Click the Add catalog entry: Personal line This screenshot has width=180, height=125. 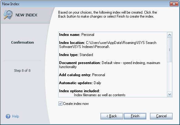pyautogui.click(x=82, y=75)
